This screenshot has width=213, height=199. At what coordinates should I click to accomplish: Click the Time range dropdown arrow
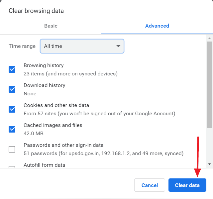pyautogui.click(x=118, y=46)
